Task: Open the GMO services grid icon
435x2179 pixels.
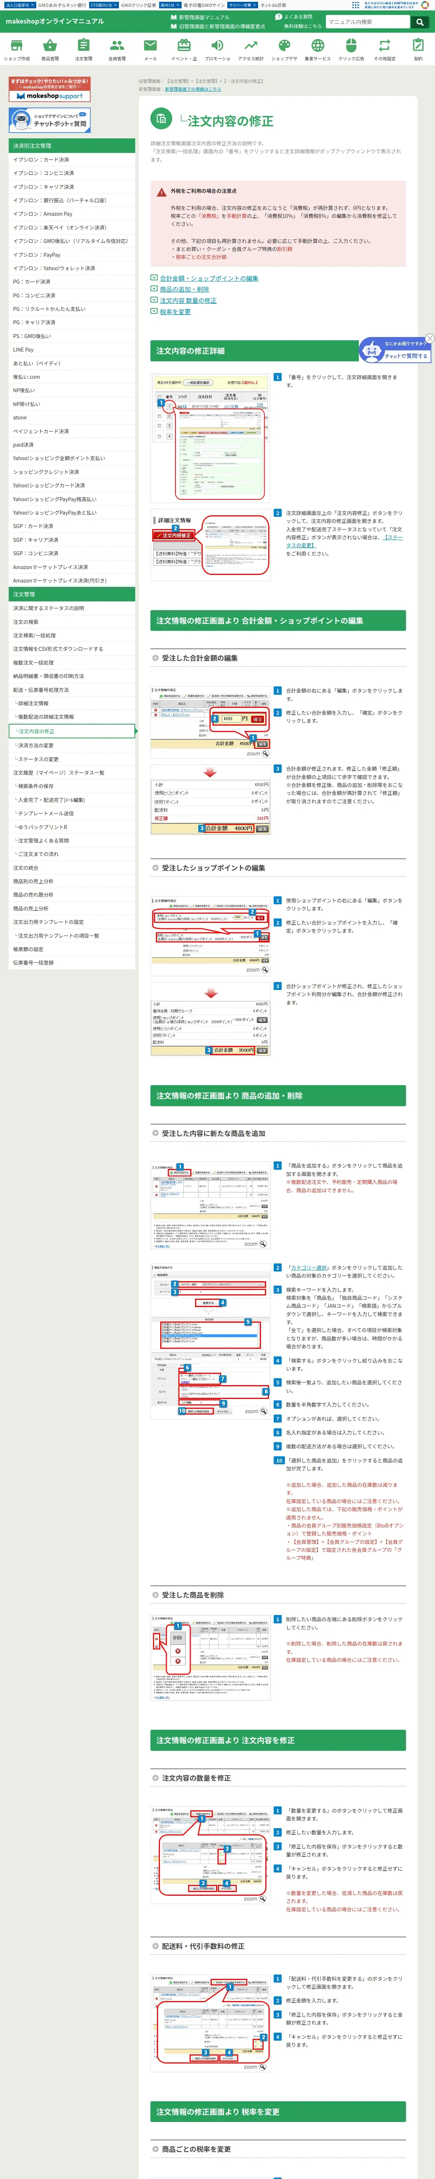Action: coord(356,5)
